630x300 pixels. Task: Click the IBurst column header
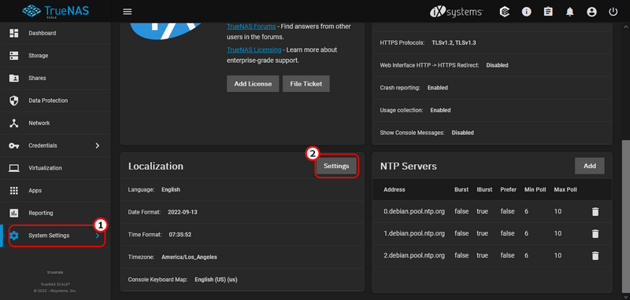click(x=484, y=190)
